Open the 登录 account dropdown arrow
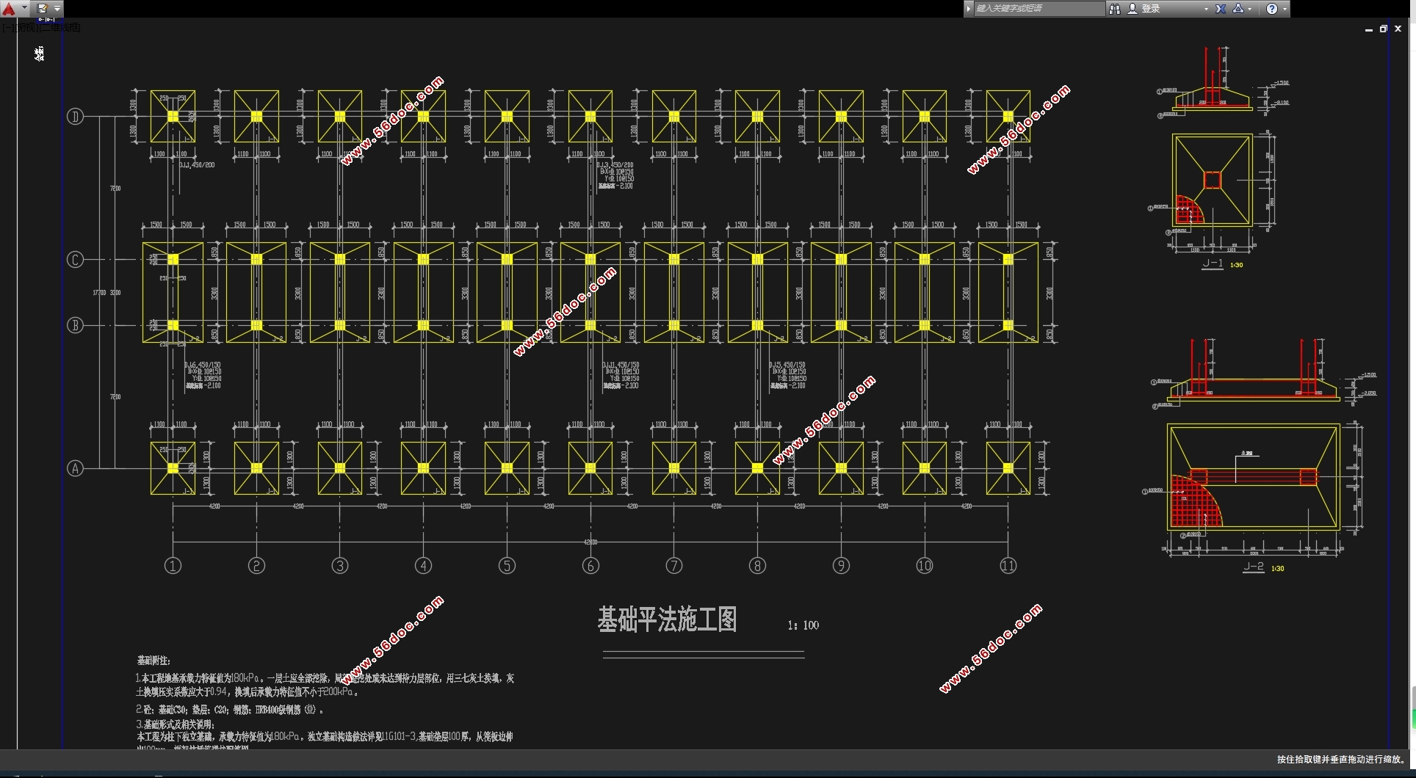The image size is (1416, 778). 1205,9
